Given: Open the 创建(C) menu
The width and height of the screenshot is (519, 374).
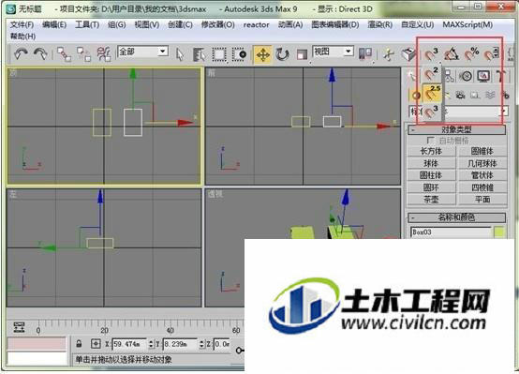Looking at the screenshot, I should pos(180,25).
